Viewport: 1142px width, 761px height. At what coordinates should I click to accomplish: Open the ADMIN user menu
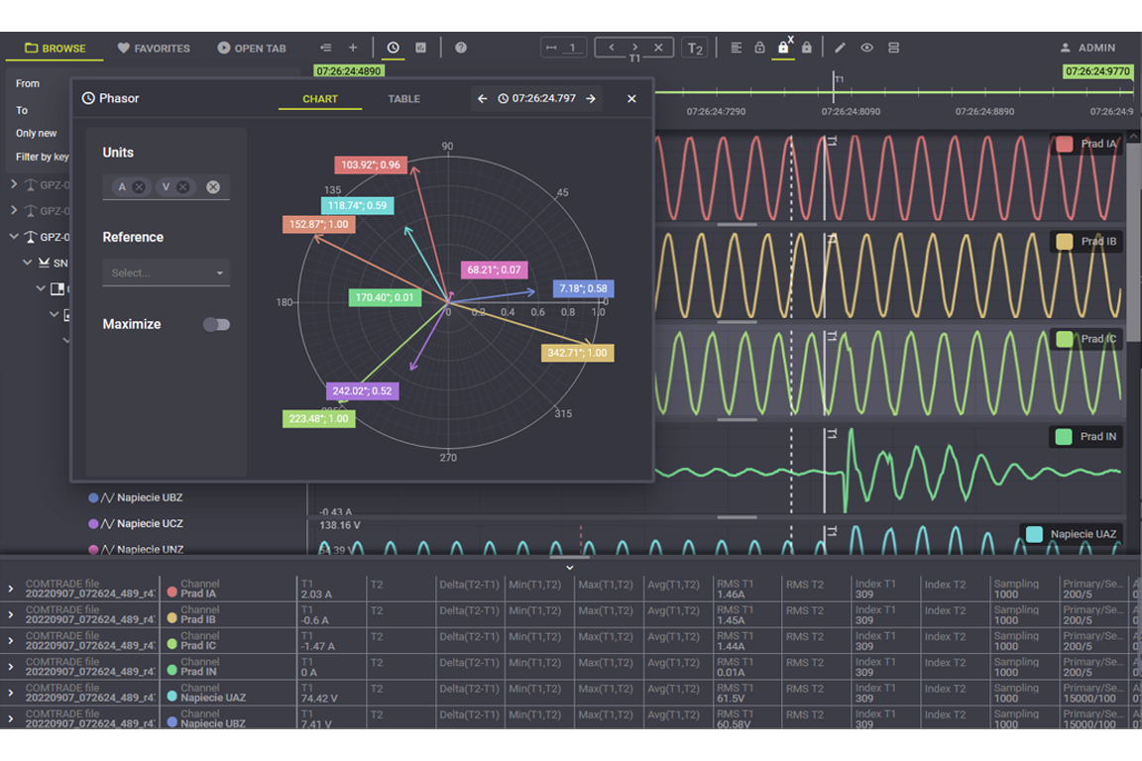pos(1087,48)
